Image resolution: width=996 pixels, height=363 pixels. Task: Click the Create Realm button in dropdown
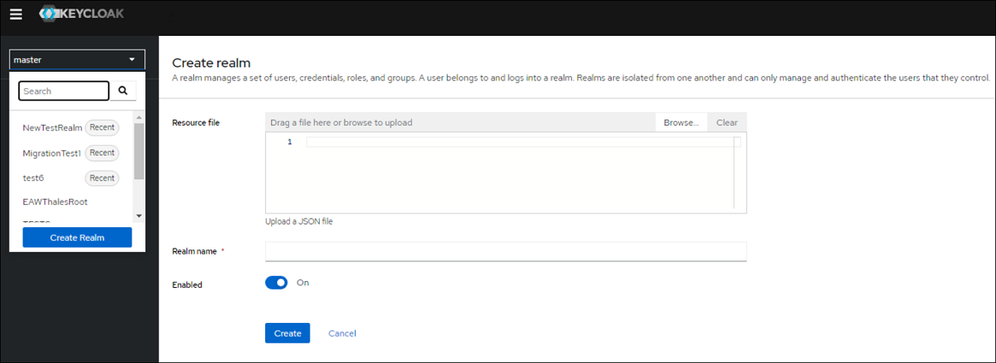(x=77, y=237)
